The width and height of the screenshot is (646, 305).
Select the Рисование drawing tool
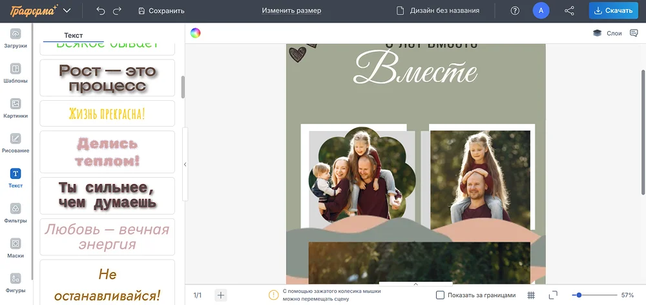click(16, 143)
